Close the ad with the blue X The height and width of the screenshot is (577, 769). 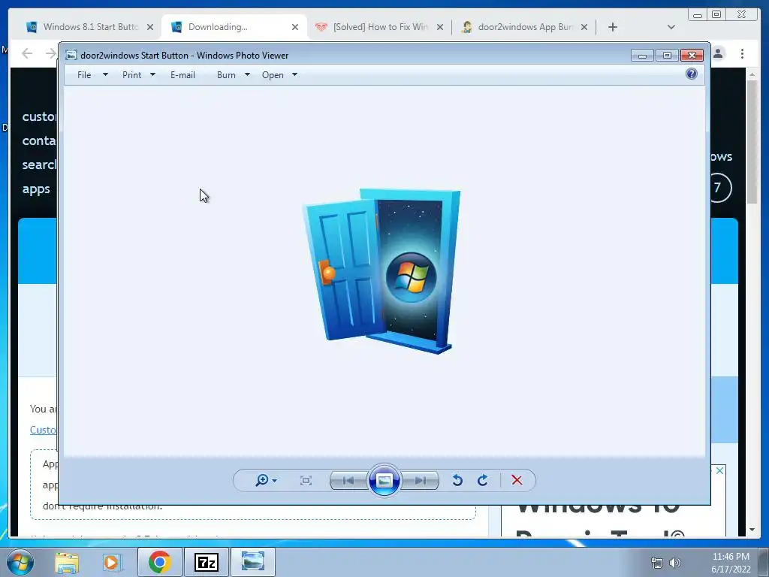click(719, 470)
